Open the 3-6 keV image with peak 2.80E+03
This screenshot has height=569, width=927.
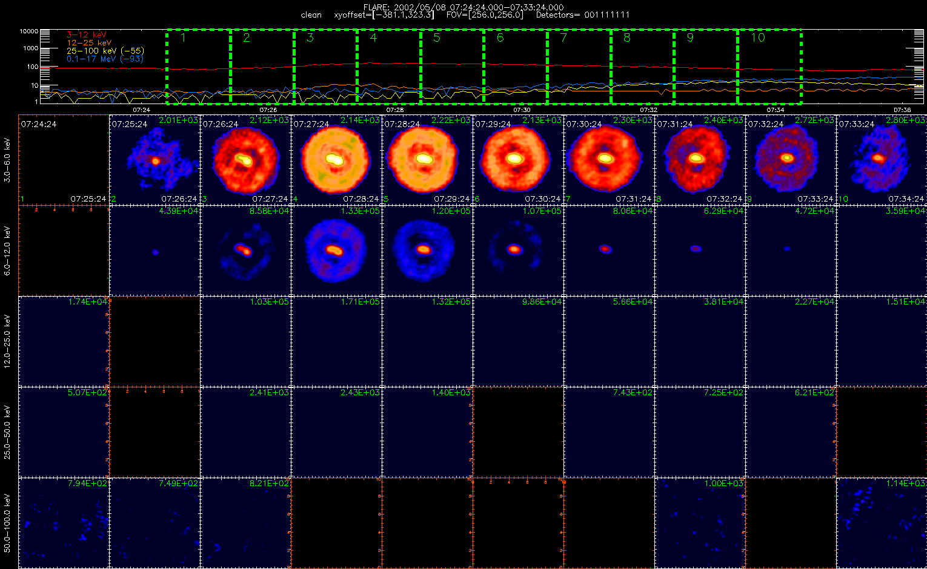(882, 159)
